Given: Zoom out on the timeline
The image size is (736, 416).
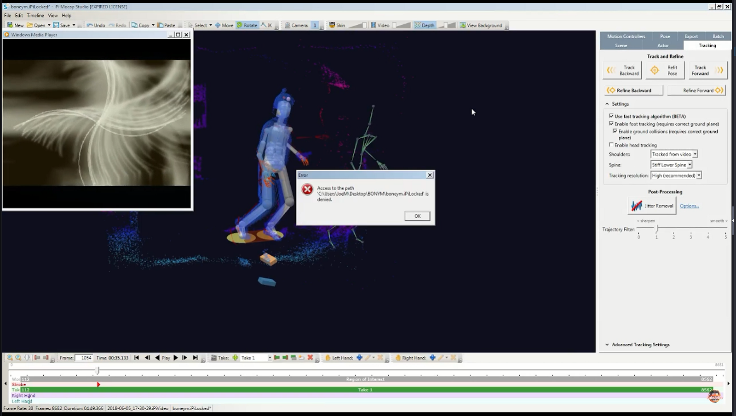Looking at the screenshot, I should point(18,358).
